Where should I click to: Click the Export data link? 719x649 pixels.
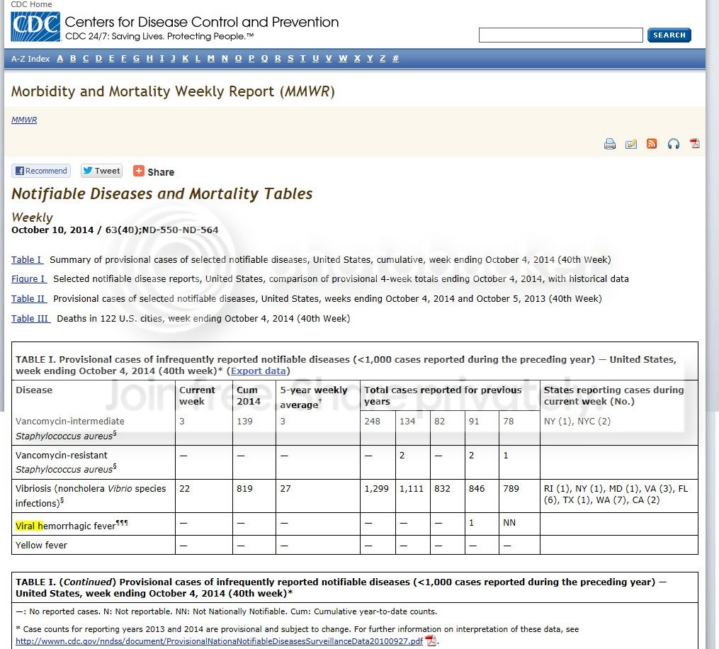click(x=258, y=371)
